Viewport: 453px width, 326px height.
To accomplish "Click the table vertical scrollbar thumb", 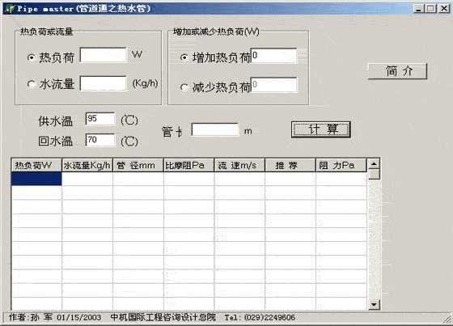I will click(374, 175).
